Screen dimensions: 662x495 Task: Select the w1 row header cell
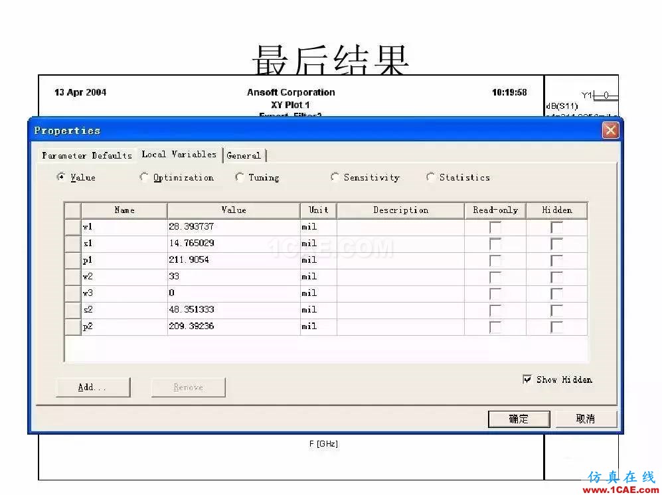[x=72, y=227]
